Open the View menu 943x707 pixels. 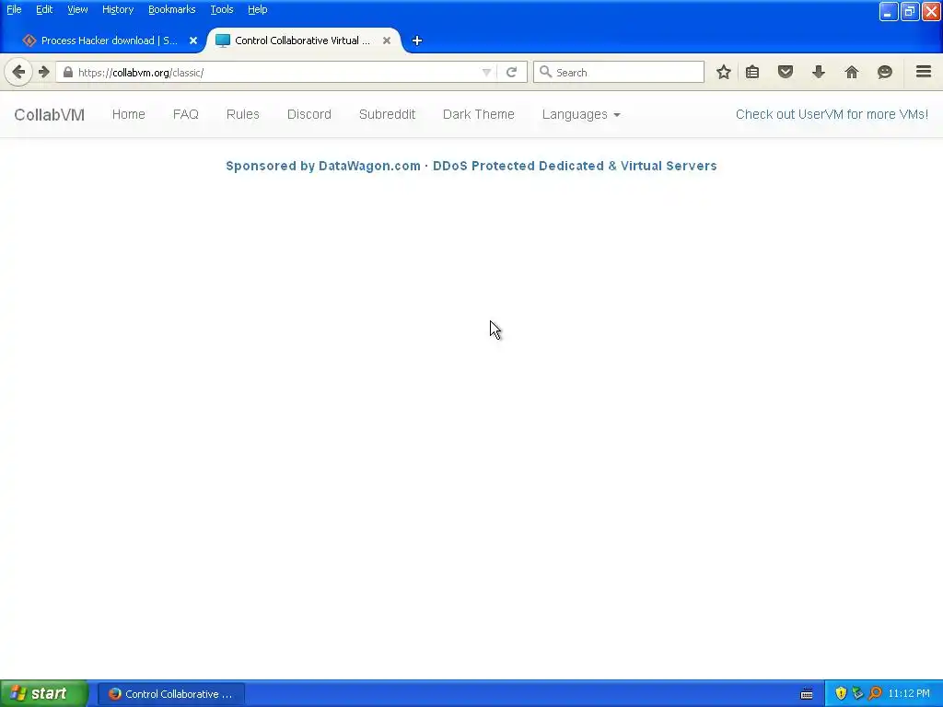point(77,9)
